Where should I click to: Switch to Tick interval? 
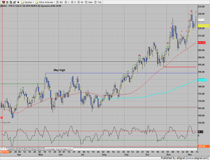98,2
